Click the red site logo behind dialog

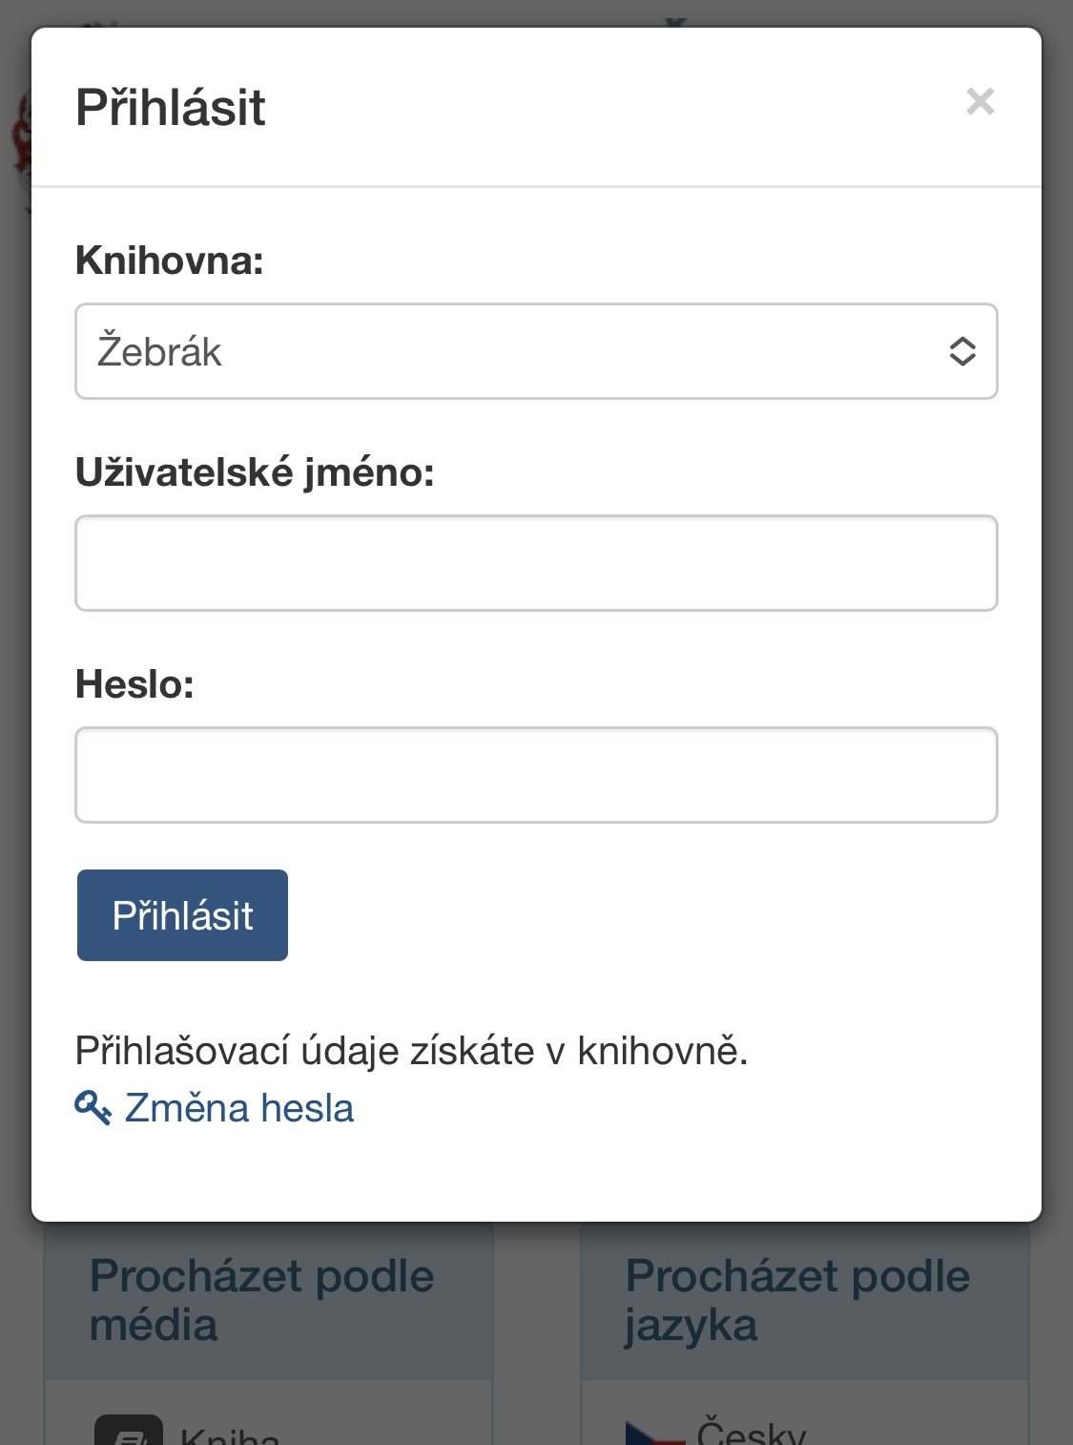coord(20,143)
